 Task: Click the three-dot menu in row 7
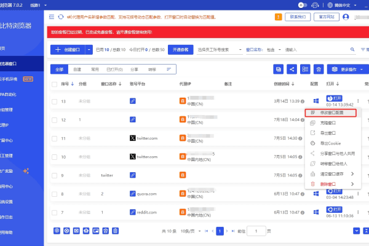point(358,212)
